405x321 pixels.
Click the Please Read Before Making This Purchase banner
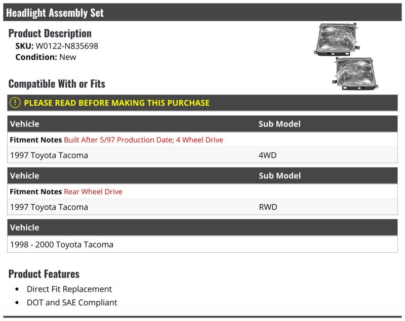[202, 103]
